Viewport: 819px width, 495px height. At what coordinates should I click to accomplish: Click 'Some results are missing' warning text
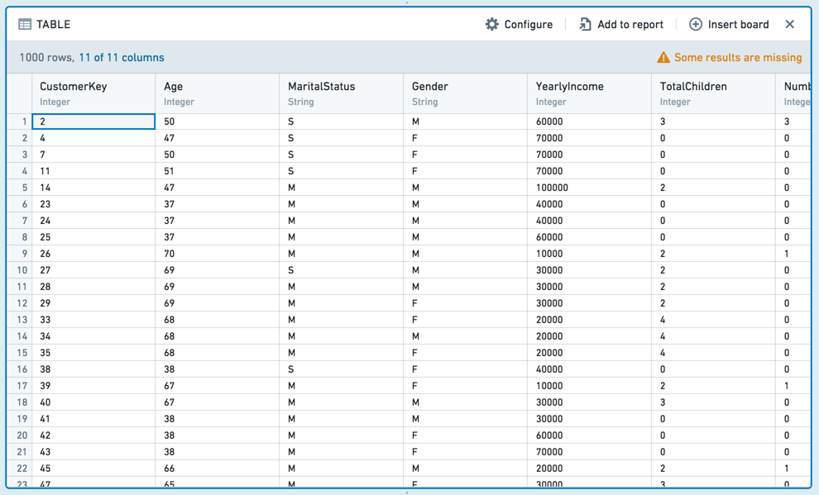click(738, 57)
